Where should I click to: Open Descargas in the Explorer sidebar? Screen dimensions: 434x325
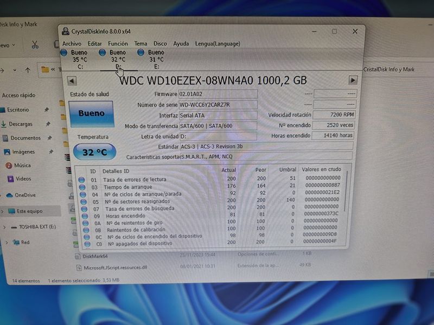coord(20,124)
